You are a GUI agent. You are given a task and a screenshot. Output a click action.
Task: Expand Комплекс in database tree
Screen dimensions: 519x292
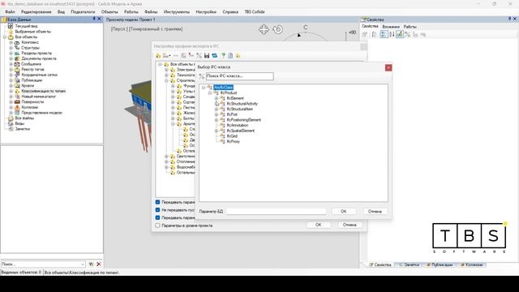click(x=11, y=42)
